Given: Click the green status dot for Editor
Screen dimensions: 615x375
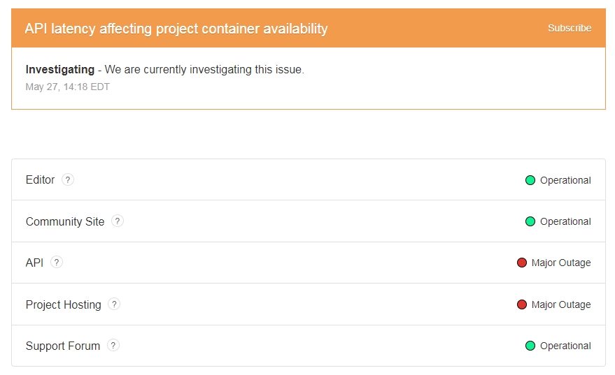Looking at the screenshot, I should tap(530, 180).
